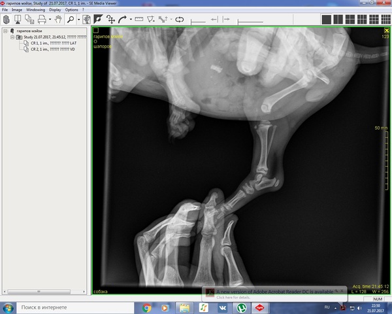This screenshot has height=314, width=392.
Task: Click the loop/cine refresh icon
Action: 180,20
